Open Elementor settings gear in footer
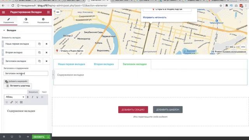249x140 pixels. point(4,136)
